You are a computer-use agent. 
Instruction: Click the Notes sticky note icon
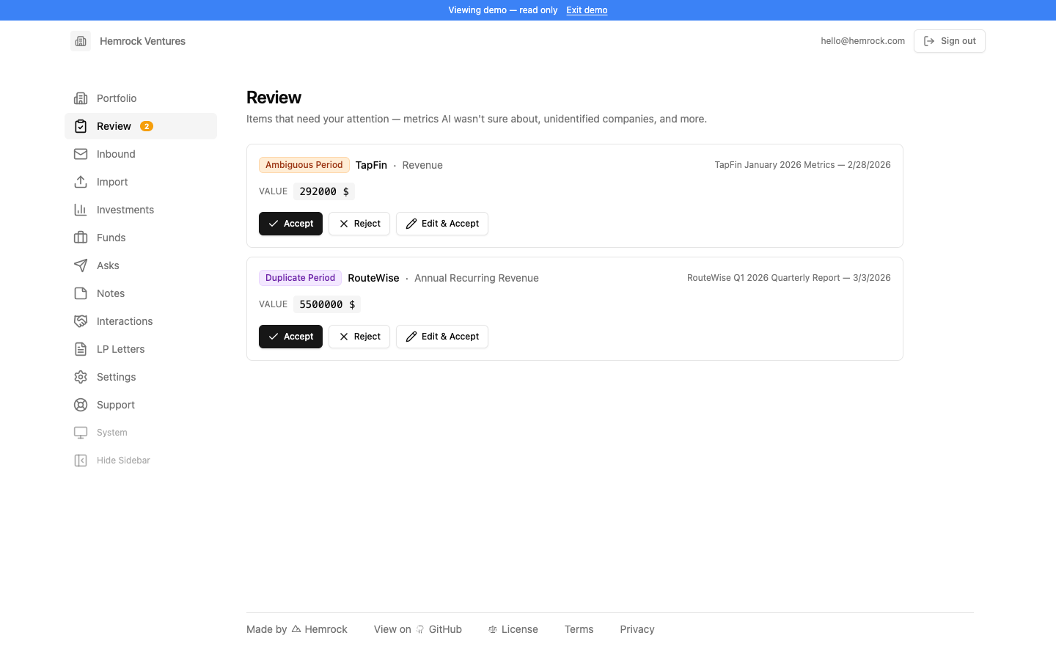[x=81, y=293]
